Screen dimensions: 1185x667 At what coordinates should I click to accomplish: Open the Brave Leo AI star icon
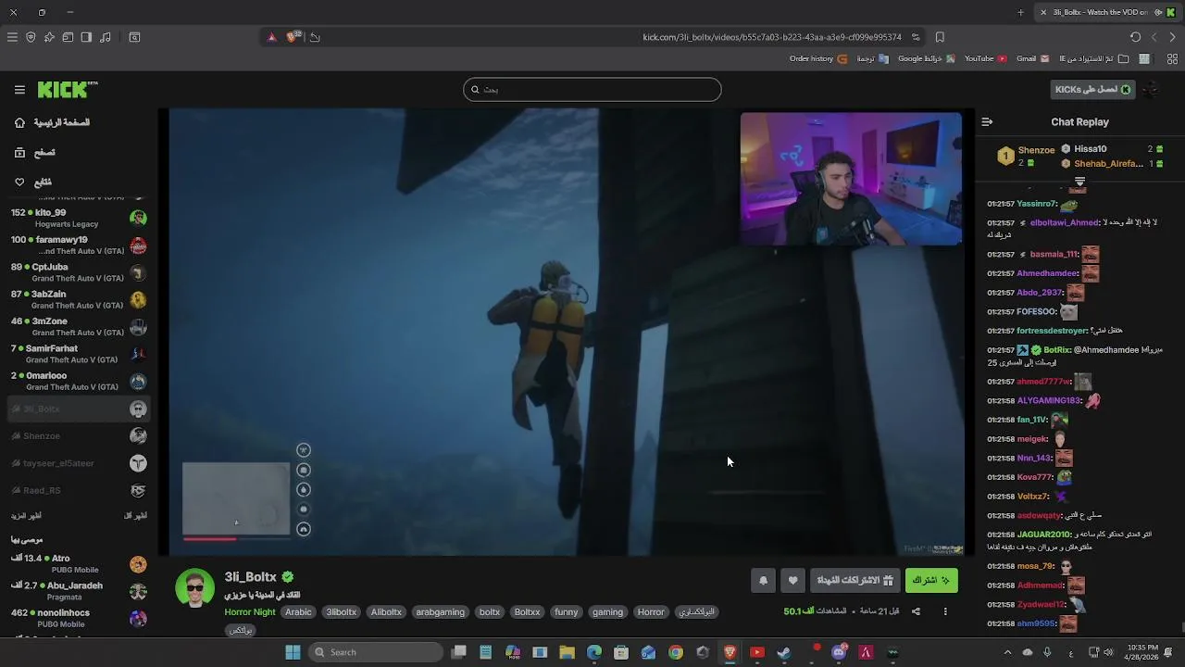[49, 37]
